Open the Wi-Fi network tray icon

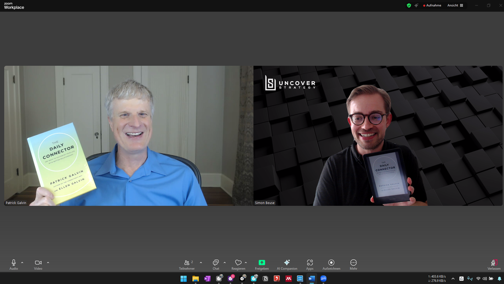coord(478,278)
